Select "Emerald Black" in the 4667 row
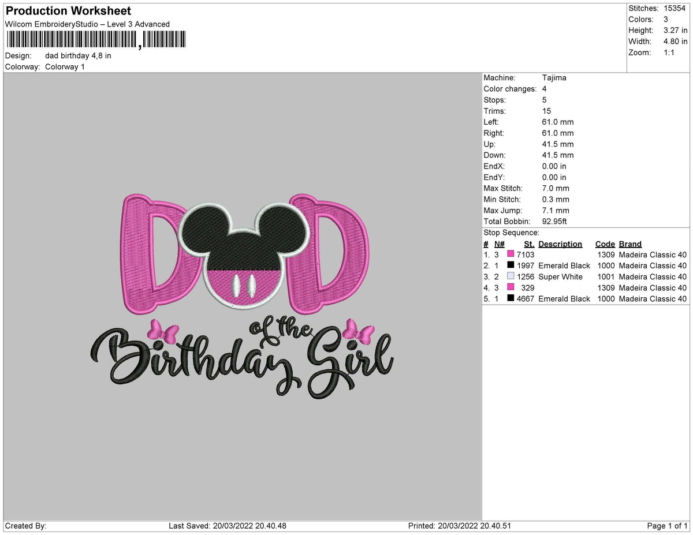Viewport: 693px width, 535px height. pos(564,298)
